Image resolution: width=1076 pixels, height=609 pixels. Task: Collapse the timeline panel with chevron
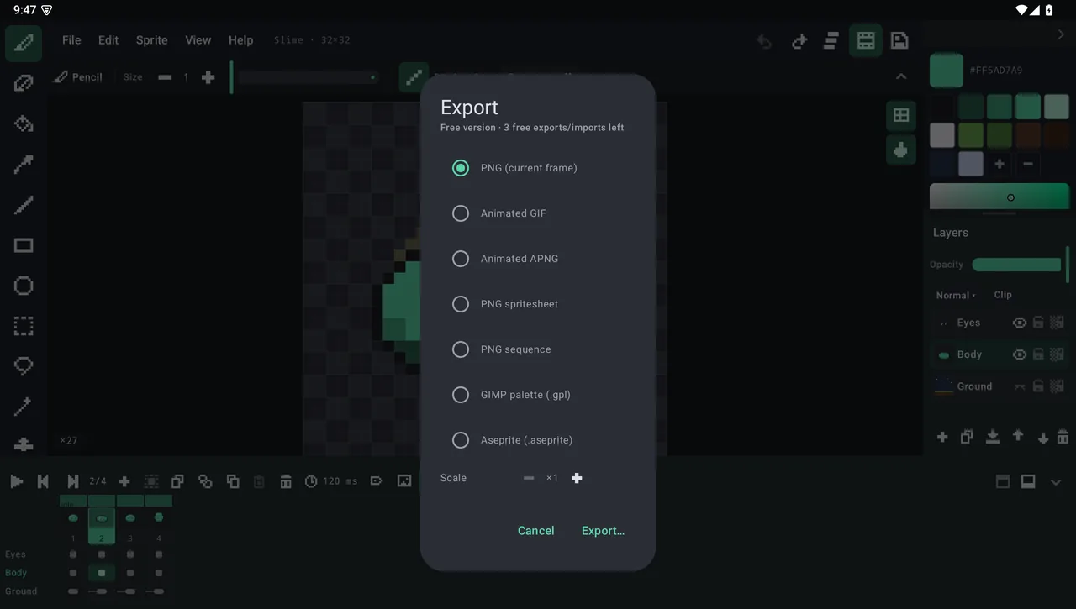[x=1056, y=482]
